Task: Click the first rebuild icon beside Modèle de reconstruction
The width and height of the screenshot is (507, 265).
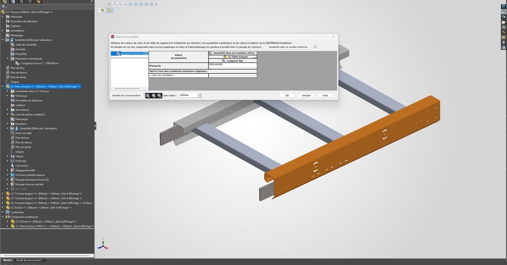Action: 148,96
